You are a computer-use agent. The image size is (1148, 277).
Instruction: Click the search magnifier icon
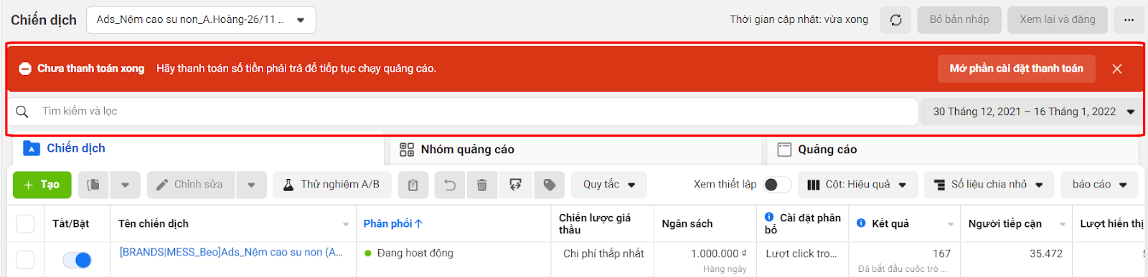click(x=22, y=112)
